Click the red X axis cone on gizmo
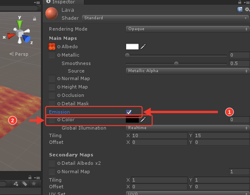The image size is (250, 195). point(11,36)
